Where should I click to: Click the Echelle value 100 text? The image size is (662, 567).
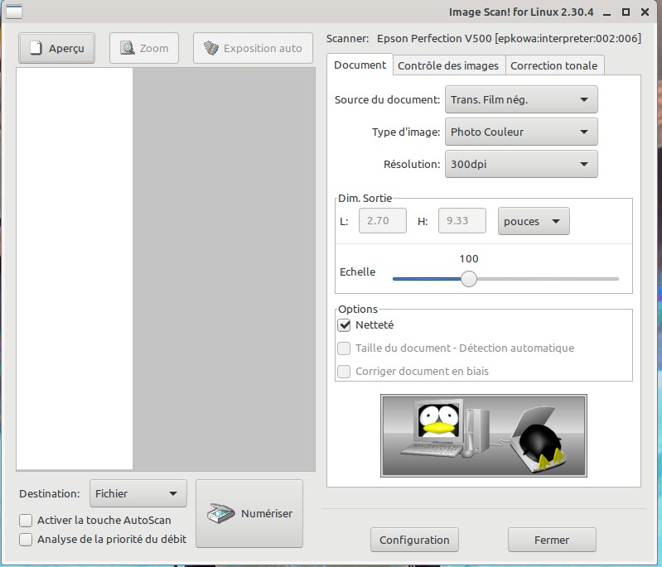point(469,258)
